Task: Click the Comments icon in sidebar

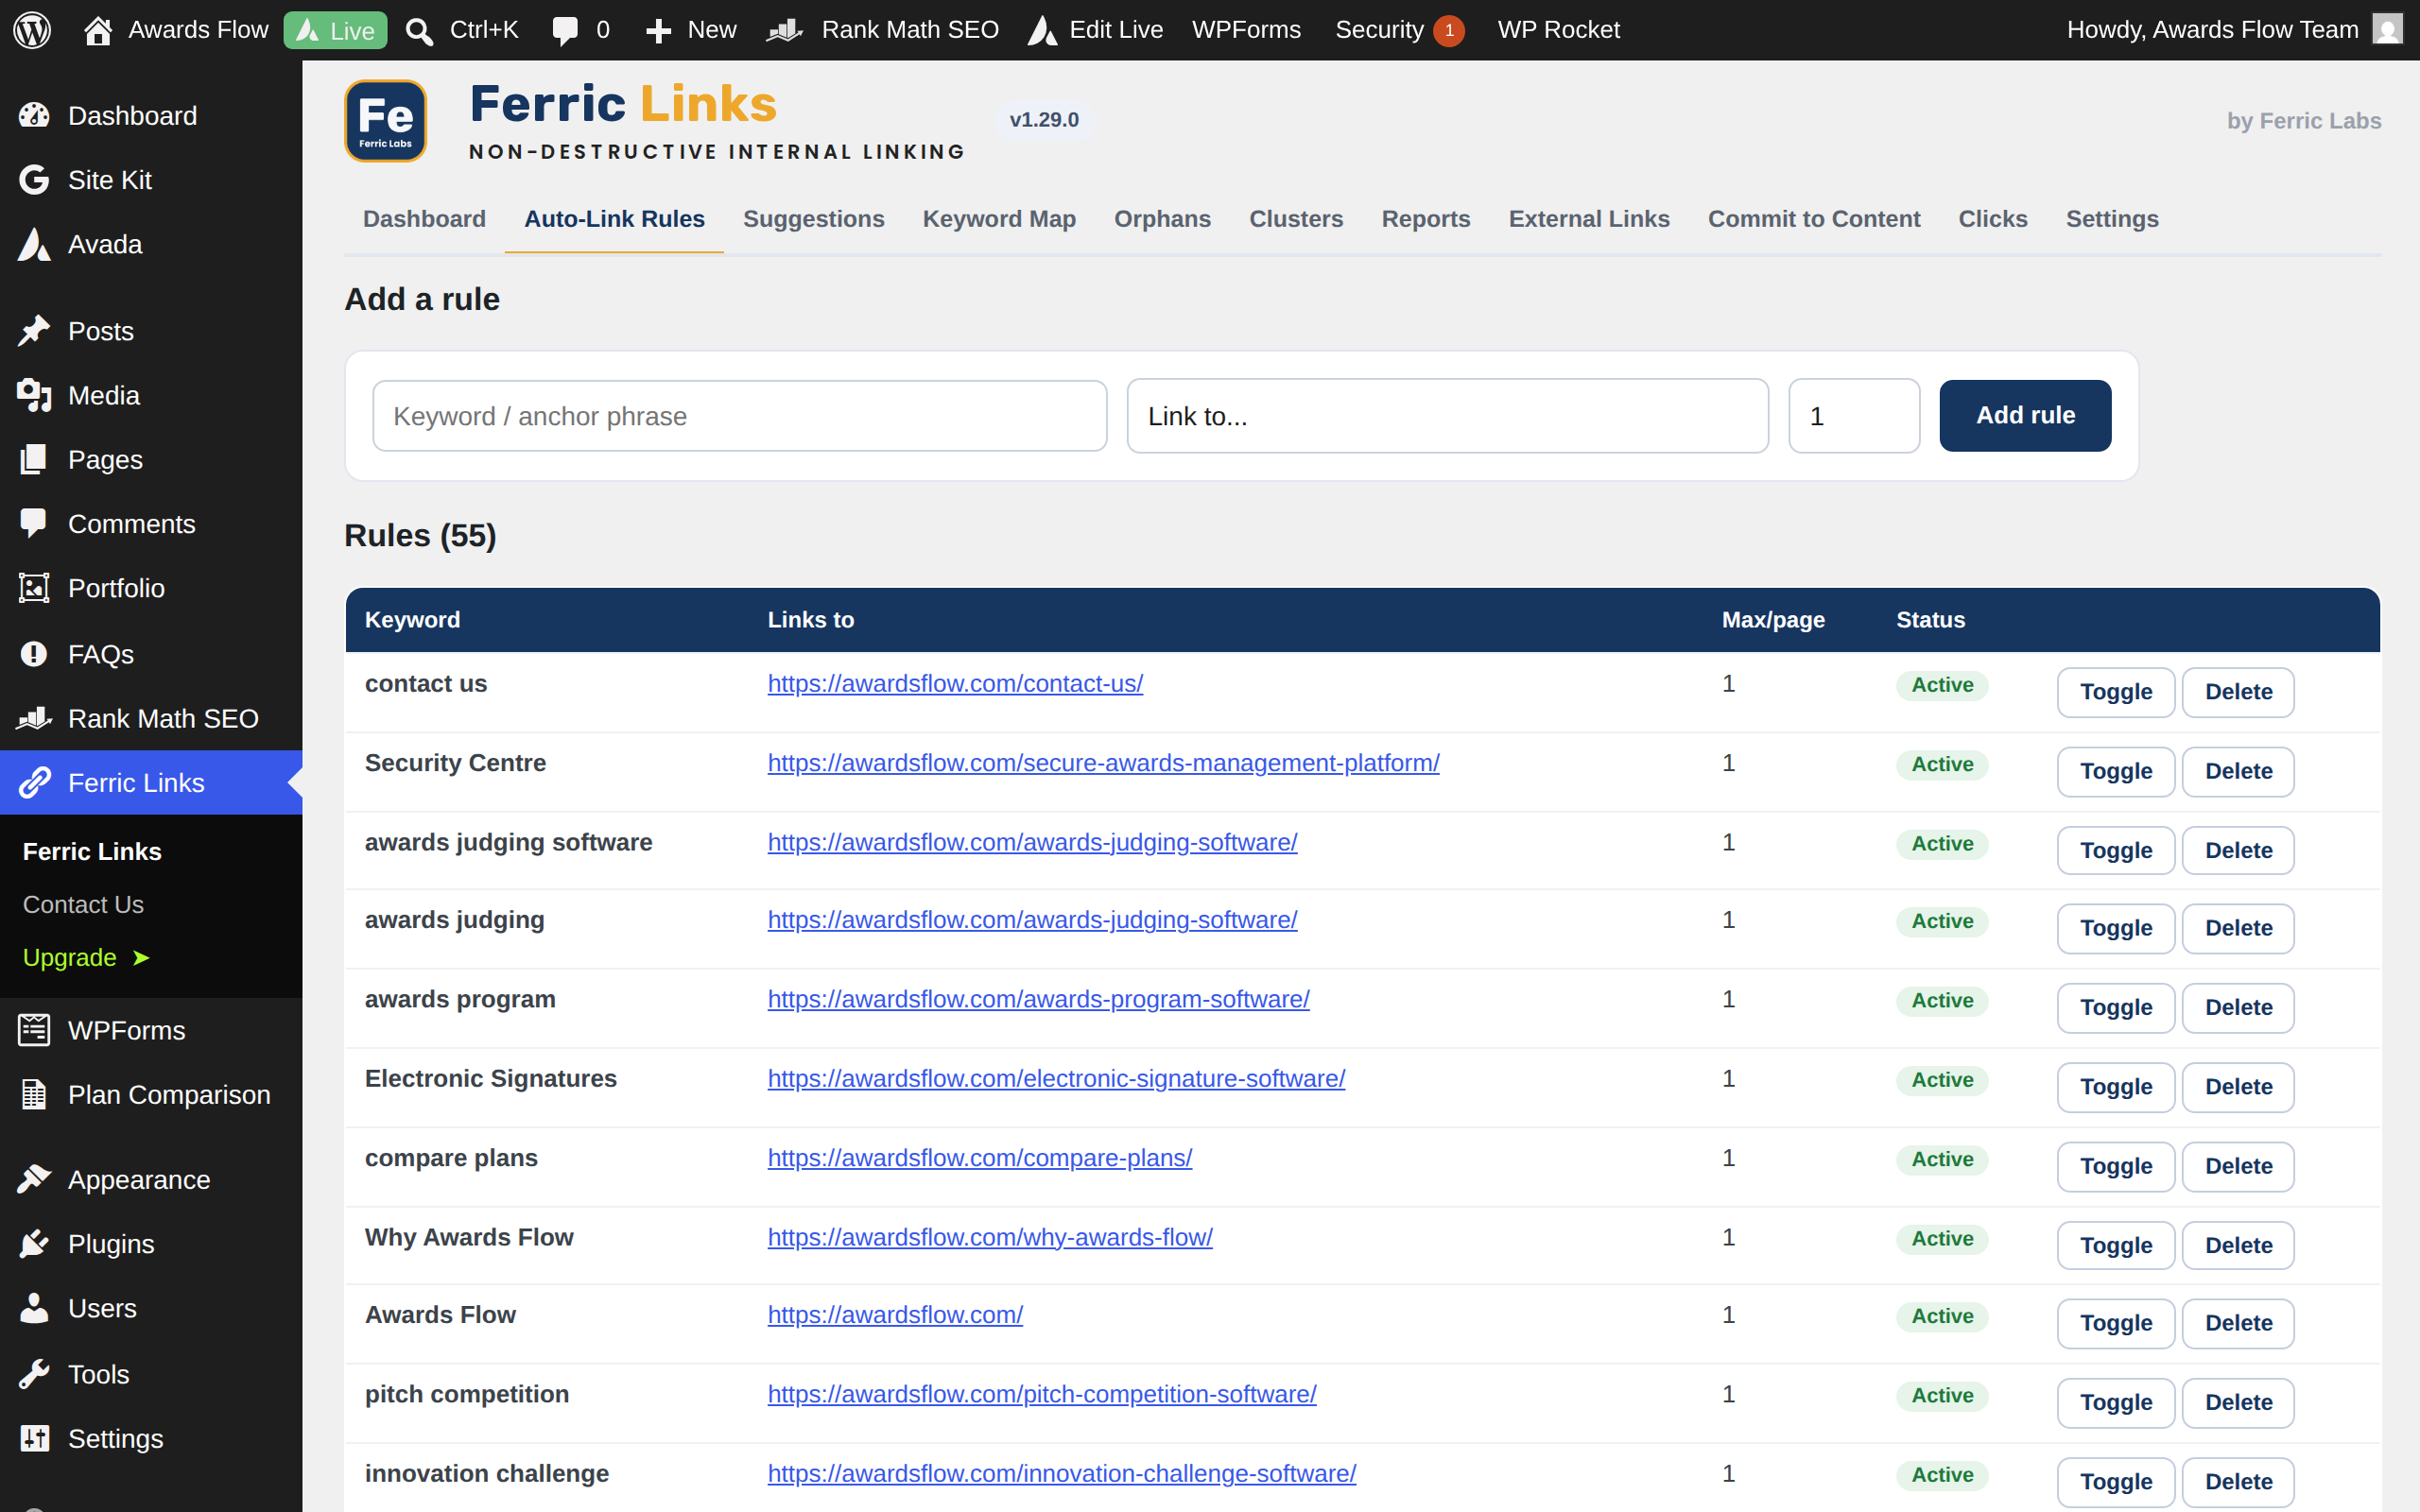Action: 34,523
